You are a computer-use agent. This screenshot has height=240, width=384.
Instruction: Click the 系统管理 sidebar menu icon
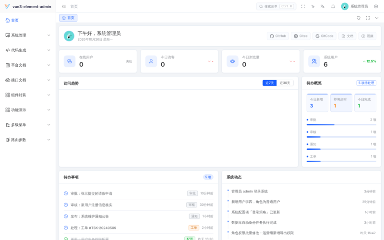8,35
